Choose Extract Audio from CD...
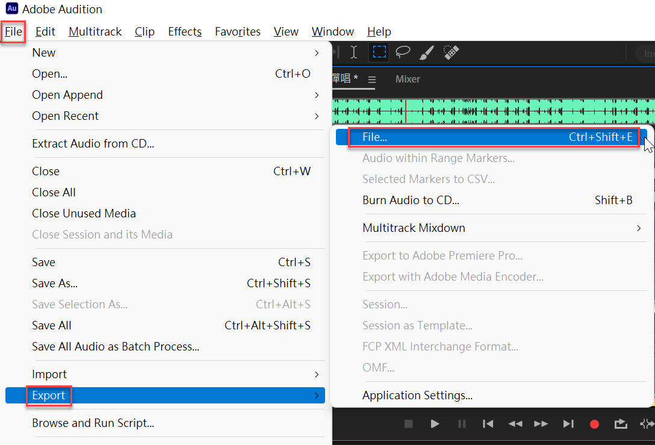655x445 pixels. (165, 144)
